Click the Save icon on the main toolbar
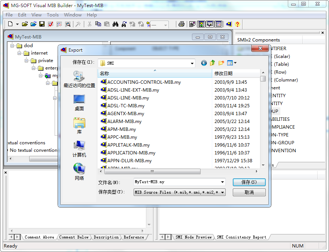Viewport: 329px width, 252px height. tap(42, 24)
